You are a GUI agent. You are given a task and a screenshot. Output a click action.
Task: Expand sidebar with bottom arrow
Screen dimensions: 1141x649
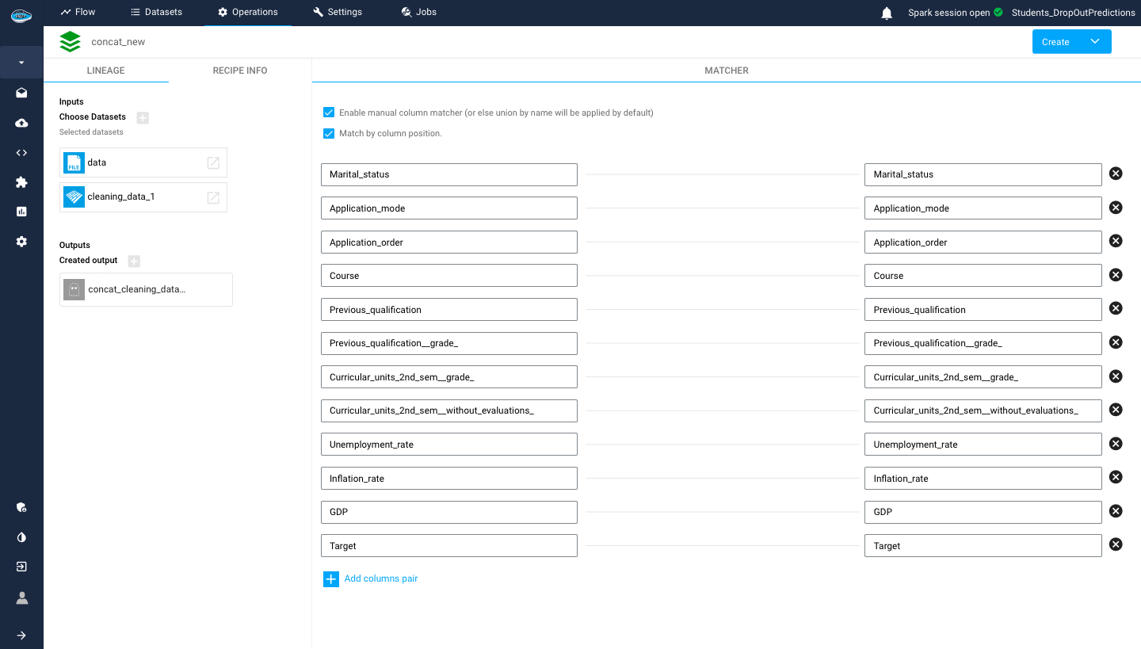click(x=21, y=635)
